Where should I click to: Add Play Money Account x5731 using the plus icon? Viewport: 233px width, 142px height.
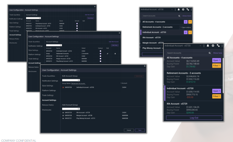[63, 118]
